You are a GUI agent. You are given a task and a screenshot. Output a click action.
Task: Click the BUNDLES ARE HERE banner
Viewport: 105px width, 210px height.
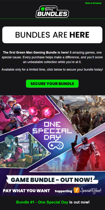(x=52, y=35)
